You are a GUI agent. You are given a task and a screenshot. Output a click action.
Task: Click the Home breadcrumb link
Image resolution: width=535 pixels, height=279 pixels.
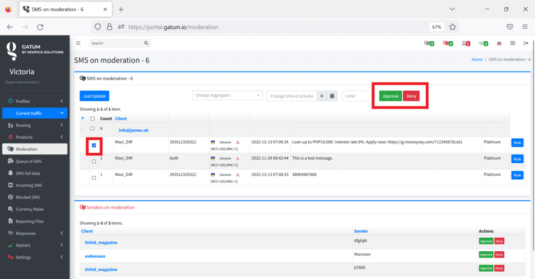click(x=477, y=59)
